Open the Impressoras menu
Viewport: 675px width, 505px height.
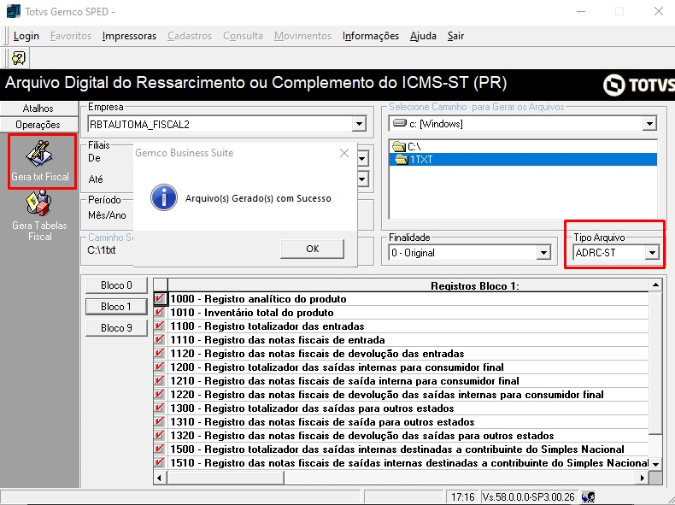[x=129, y=36]
